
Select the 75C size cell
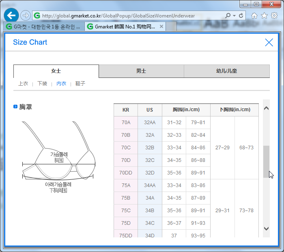(126, 211)
